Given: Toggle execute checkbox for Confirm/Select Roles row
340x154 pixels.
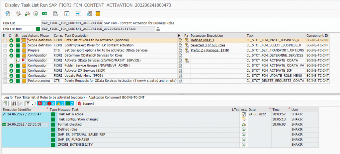Looking at the screenshot, I should tap(5, 45).
